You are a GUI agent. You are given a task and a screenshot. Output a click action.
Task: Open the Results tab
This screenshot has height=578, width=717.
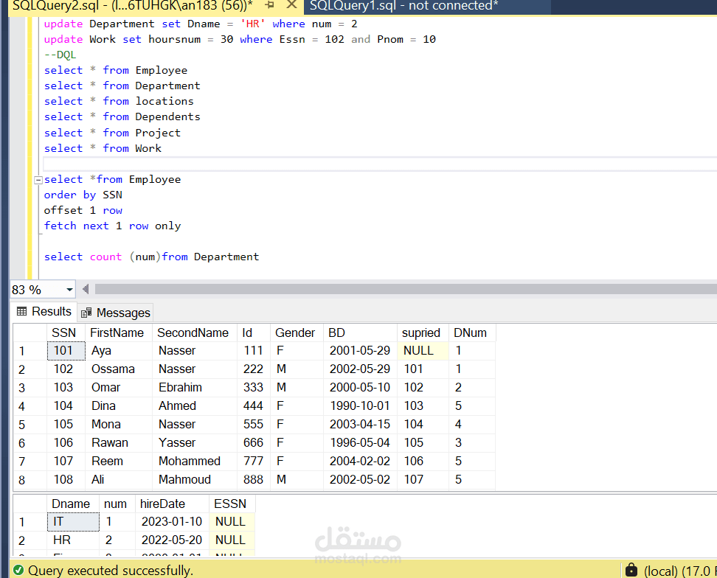click(44, 312)
